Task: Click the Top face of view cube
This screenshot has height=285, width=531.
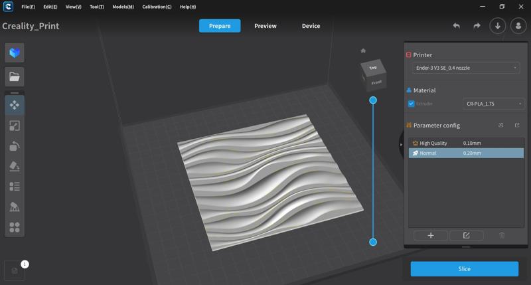Action: pyautogui.click(x=373, y=68)
